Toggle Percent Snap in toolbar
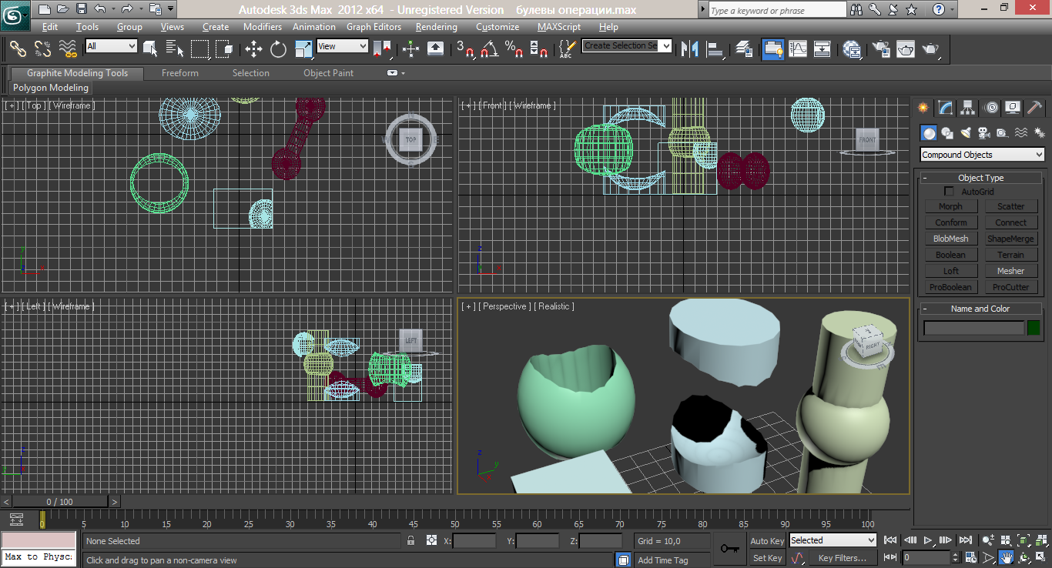 click(x=514, y=49)
